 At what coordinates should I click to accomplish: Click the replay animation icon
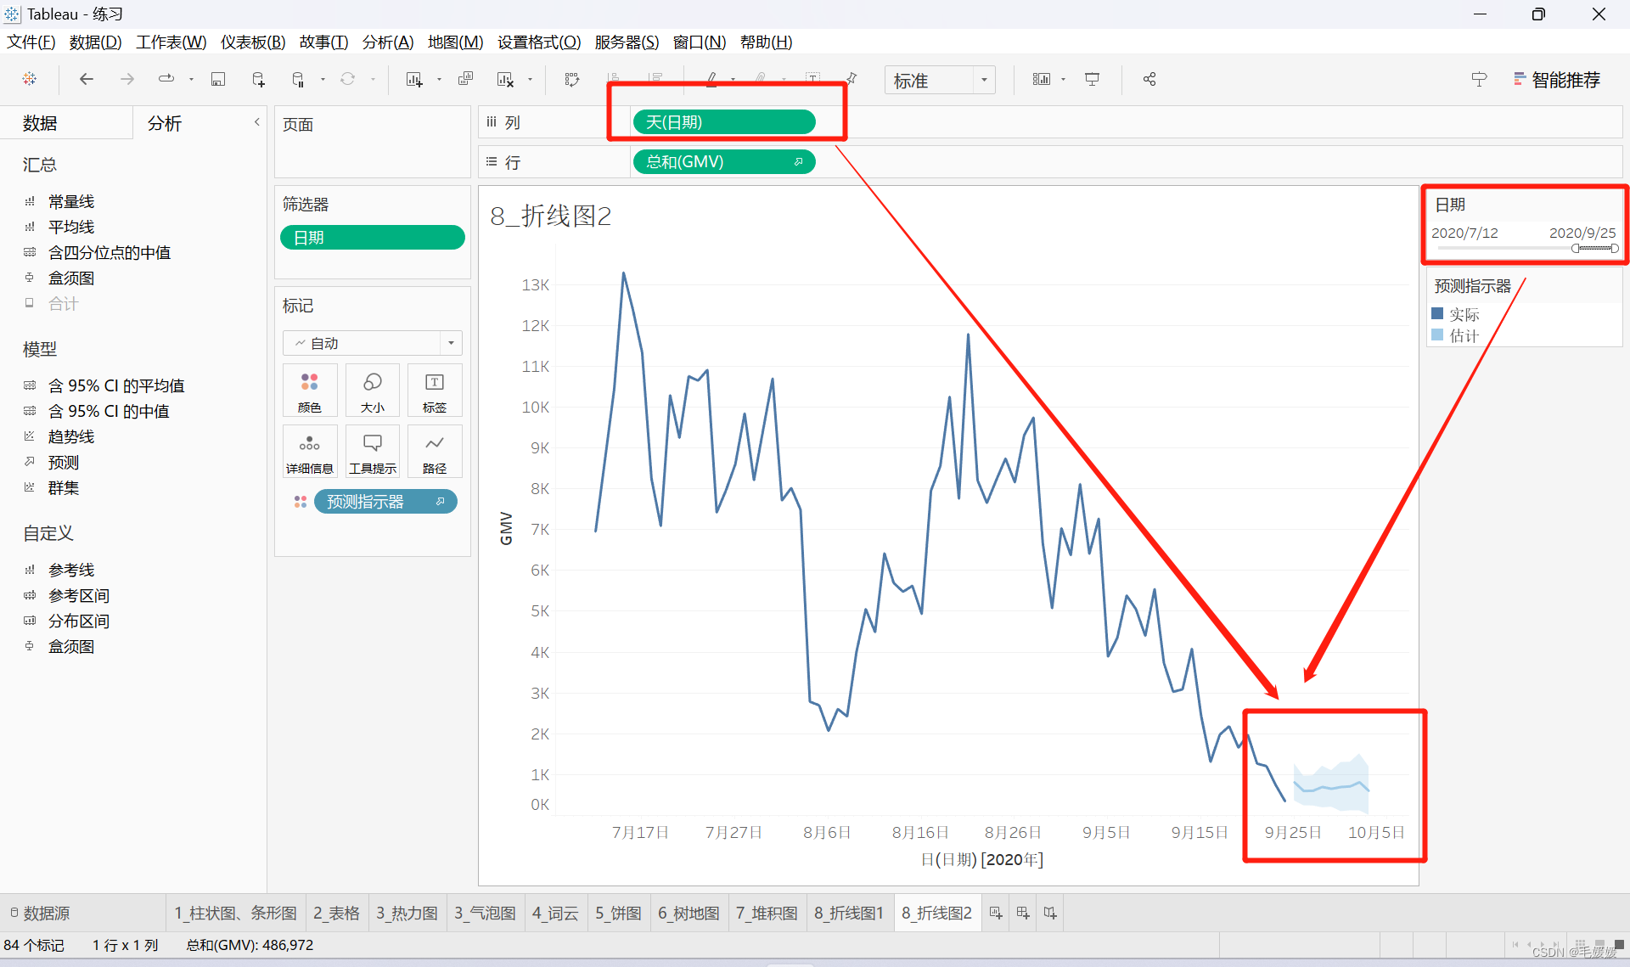tap(166, 79)
